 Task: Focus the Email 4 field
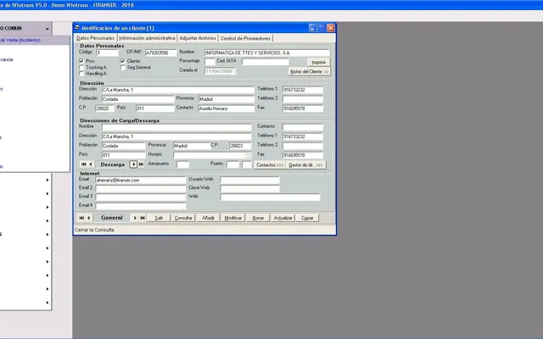141,206
